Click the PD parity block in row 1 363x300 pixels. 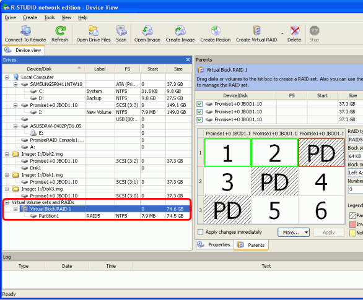pos(321,153)
